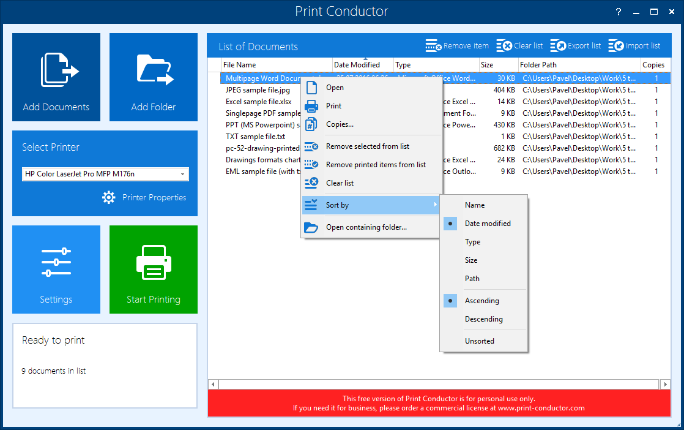This screenshot has width=684, height=430.
Task: Click the Add Documents label
Action: 56,107
